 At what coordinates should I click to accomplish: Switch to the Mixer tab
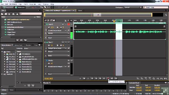click(80, 11)
